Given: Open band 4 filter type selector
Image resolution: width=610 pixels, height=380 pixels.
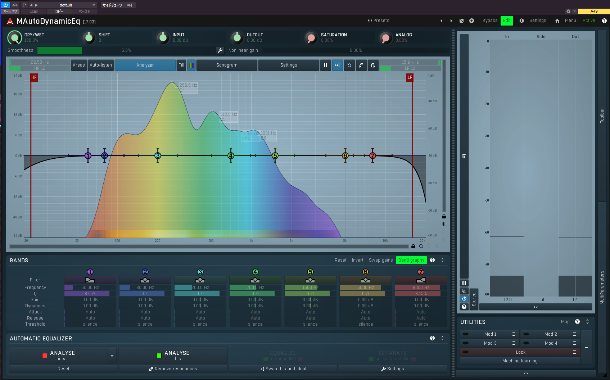Looking at the screenshot, I should pos(255,280).
